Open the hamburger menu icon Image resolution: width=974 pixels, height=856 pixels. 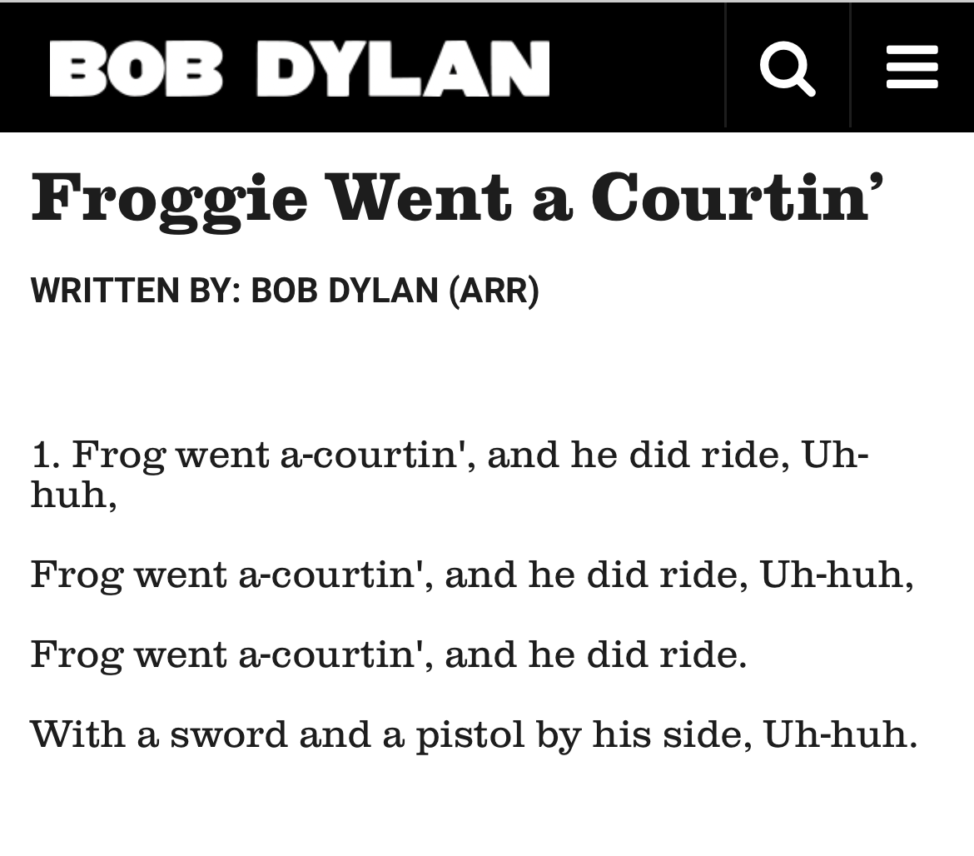(x=912, y=67)
